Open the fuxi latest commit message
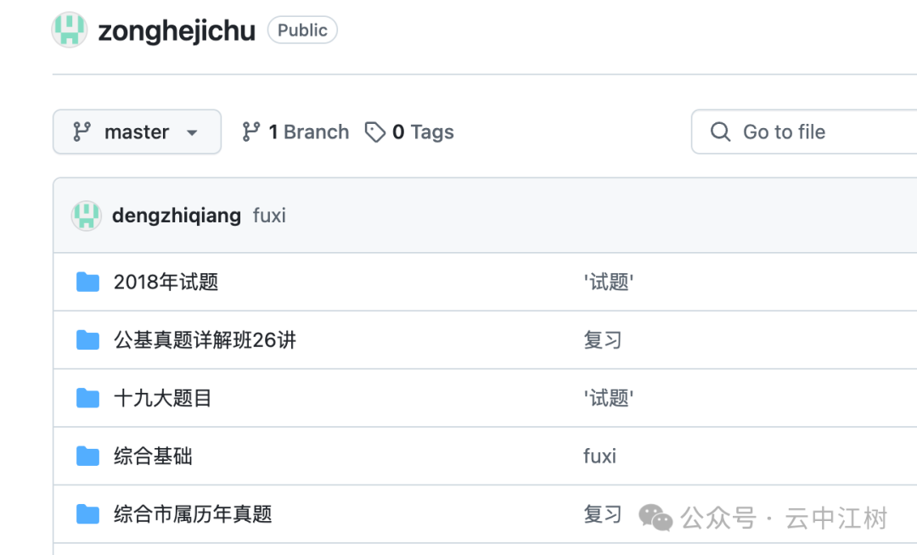Image resolution: width=917 pixels, height=555 pixels. point(269,216)
